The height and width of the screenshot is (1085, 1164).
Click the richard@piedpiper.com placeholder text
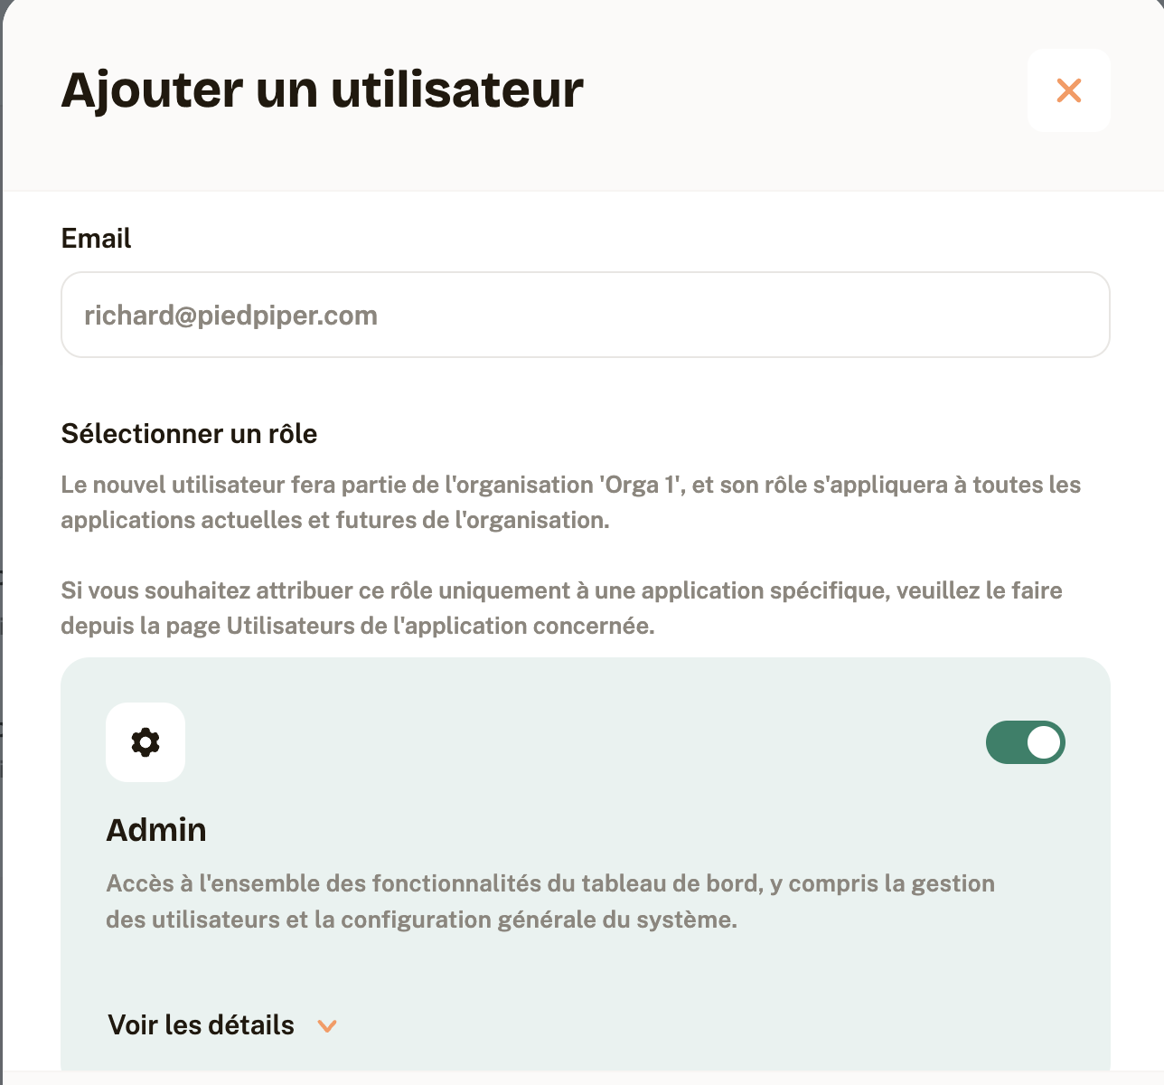[230, 316]
